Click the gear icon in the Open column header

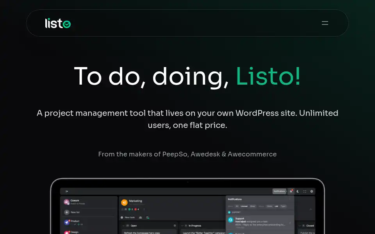pos(175,225)
